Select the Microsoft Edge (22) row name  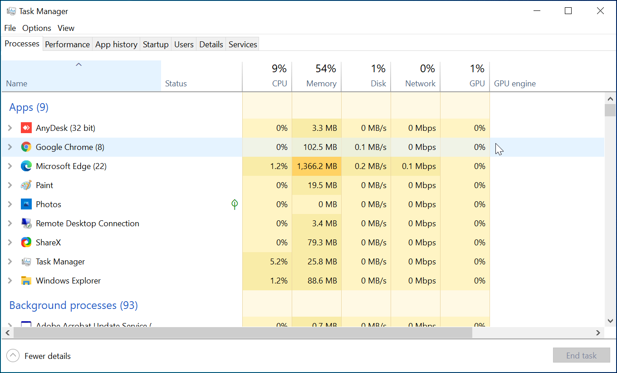click(71, 166)
